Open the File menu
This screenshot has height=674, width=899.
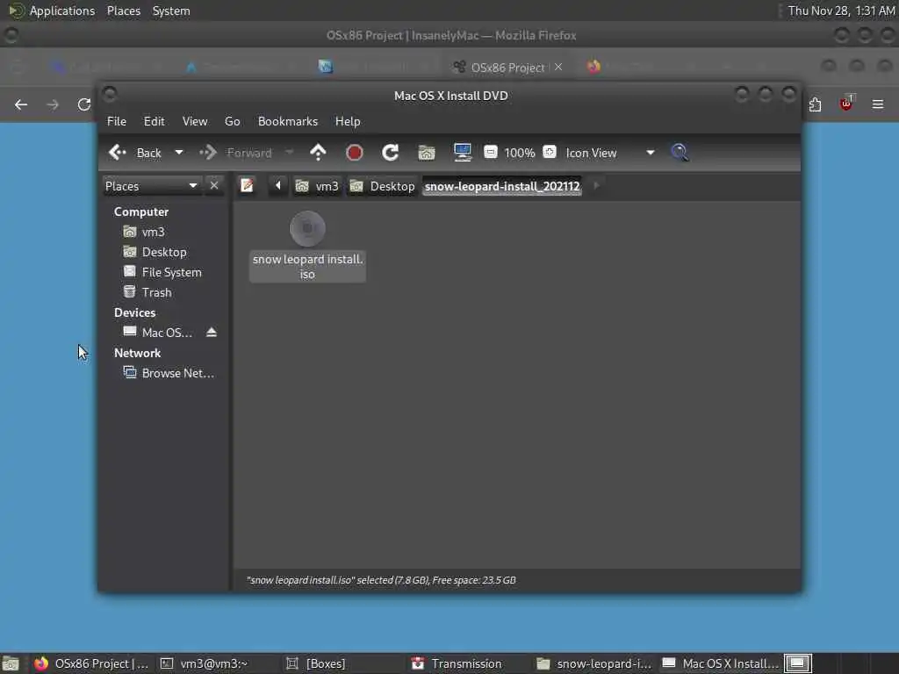(x=117, y=121)
